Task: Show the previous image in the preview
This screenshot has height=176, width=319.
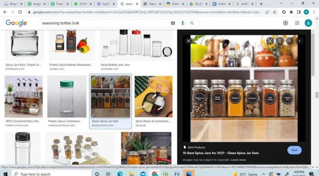Action: pyautogui.click(x=290, y=41)
